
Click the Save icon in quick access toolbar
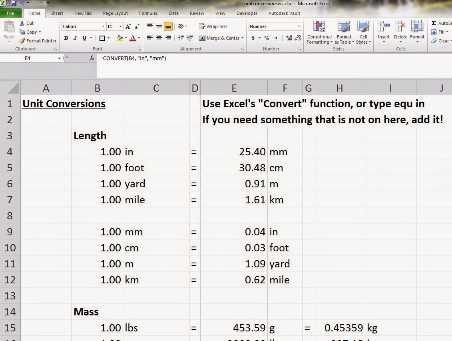tap(13, 3)
